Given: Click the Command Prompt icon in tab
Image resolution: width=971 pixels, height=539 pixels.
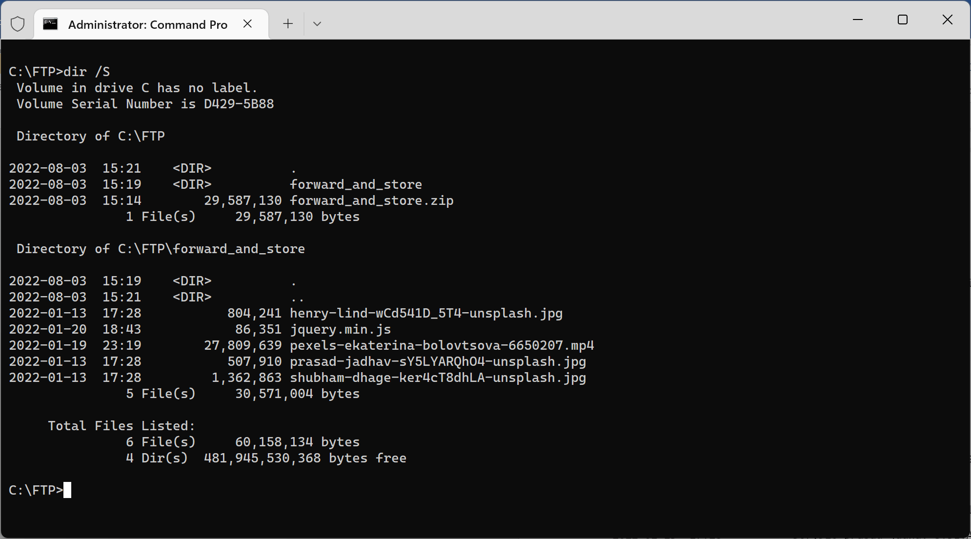Looking at the screenshot, I should pyautogui.click(x=50, y=24).
